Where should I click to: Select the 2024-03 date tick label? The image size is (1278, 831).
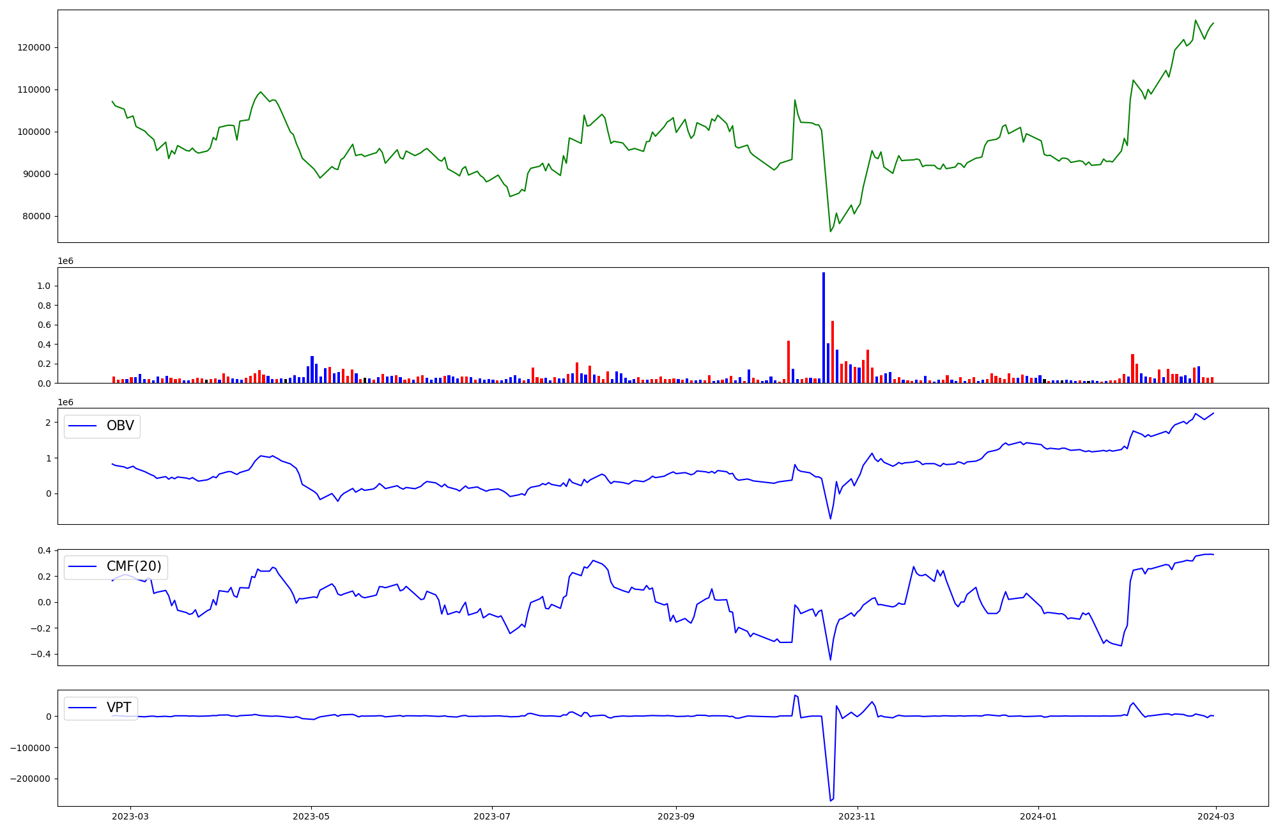coord(1215,816)
